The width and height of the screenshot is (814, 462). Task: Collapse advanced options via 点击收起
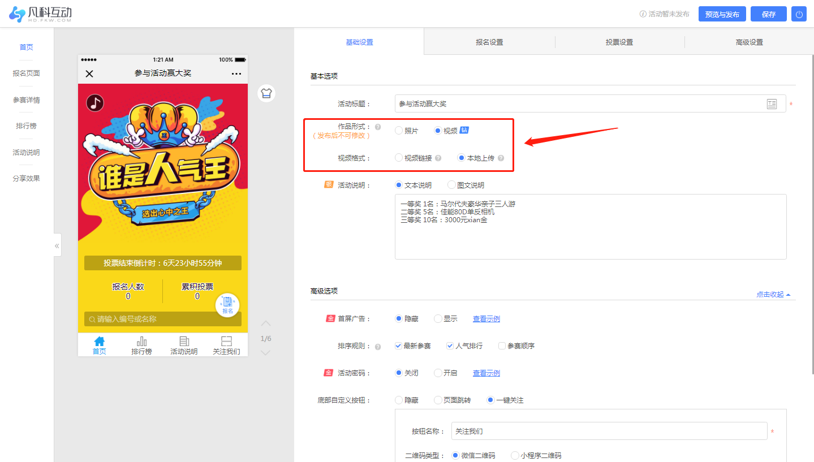773,295
